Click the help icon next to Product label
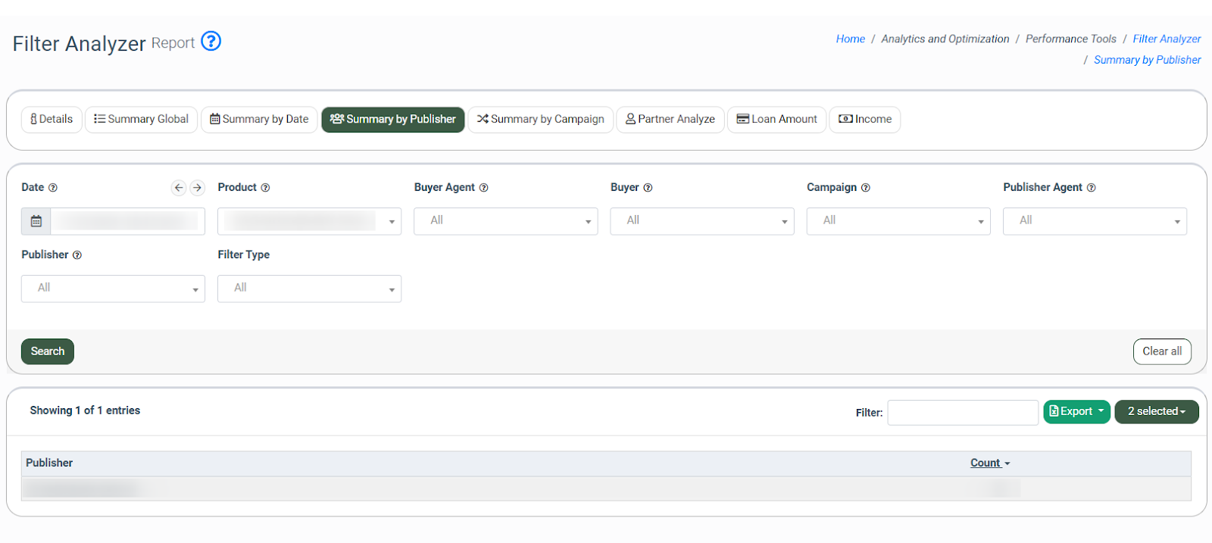The height and width of the screenshot is (543, 1212). click(x=265, y=188)
